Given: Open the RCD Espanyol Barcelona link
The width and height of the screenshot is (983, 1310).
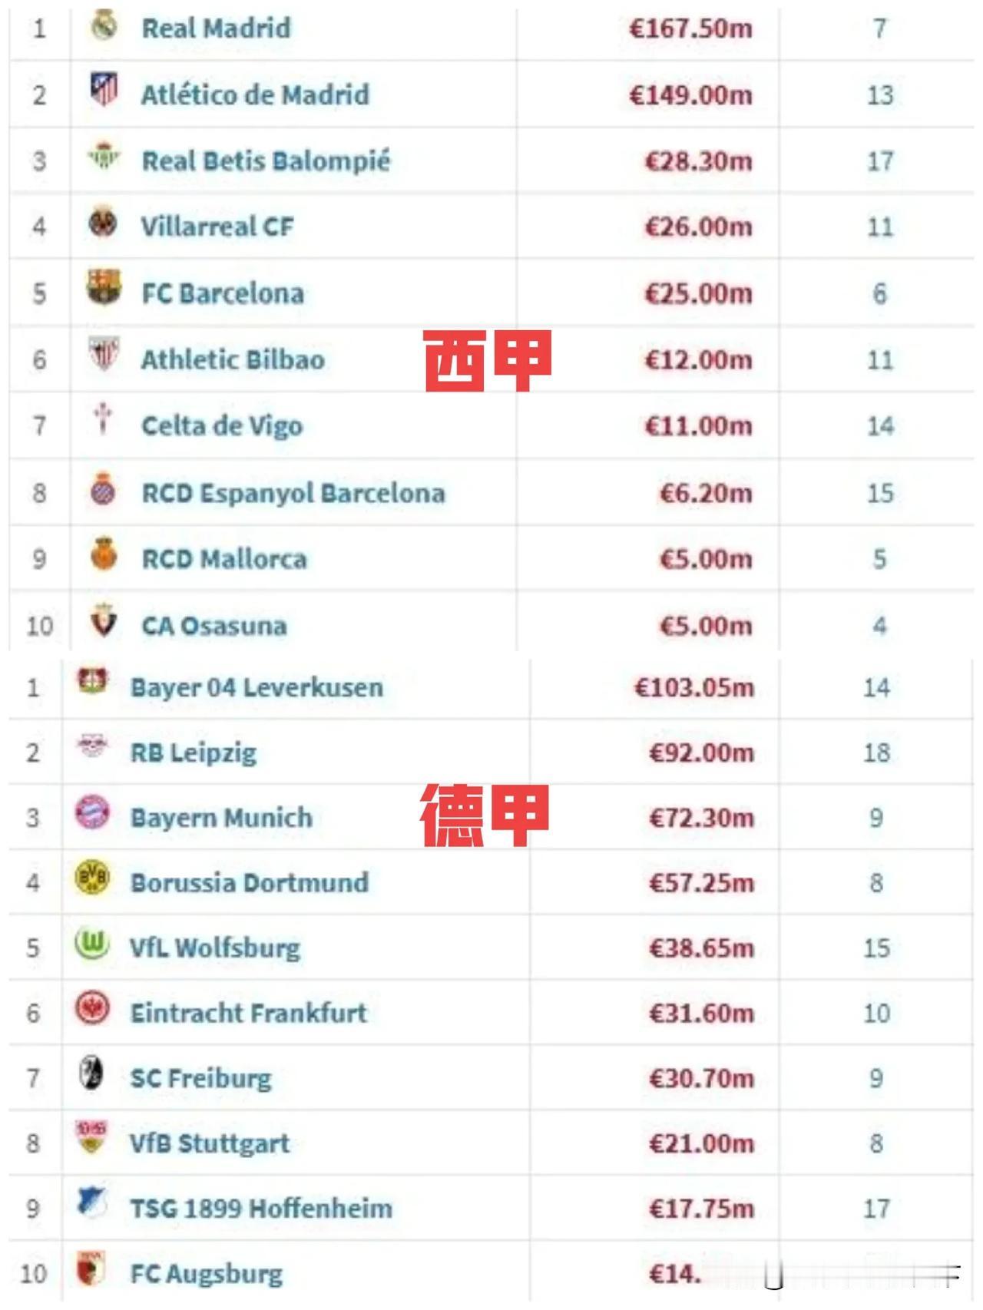Looking at the screenshot, I should (293, 492).
